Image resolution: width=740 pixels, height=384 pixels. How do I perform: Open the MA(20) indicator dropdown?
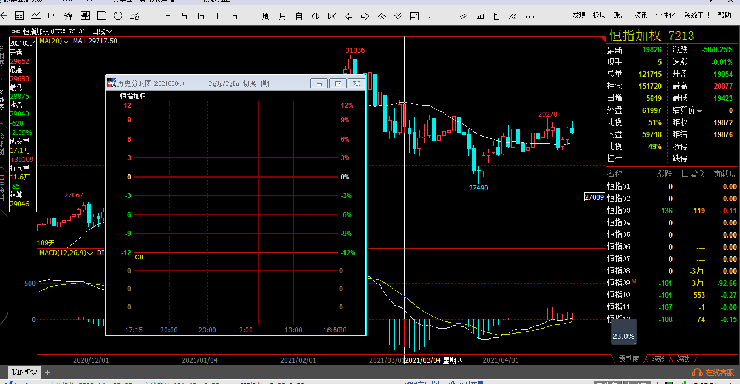53,41
